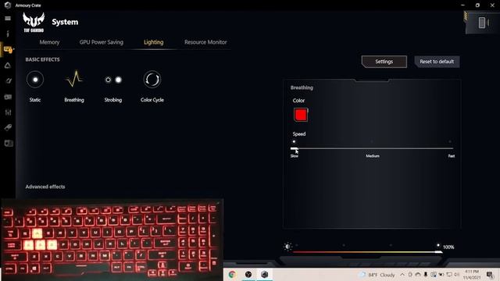The width and height of the screenshot is (500, 281).
Task: Select the highlighted Device icon in the sidebar
Action: (8, 49)
